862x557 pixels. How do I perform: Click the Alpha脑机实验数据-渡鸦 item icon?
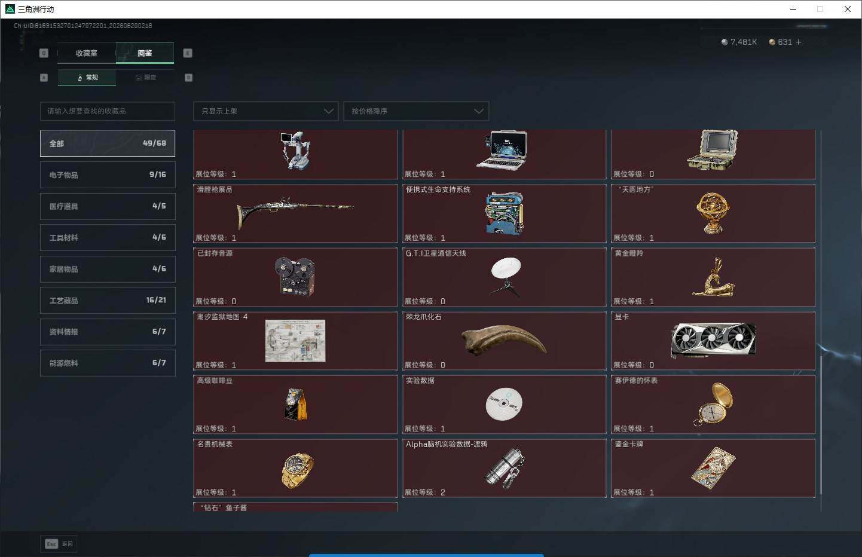[x=505, y=469]
